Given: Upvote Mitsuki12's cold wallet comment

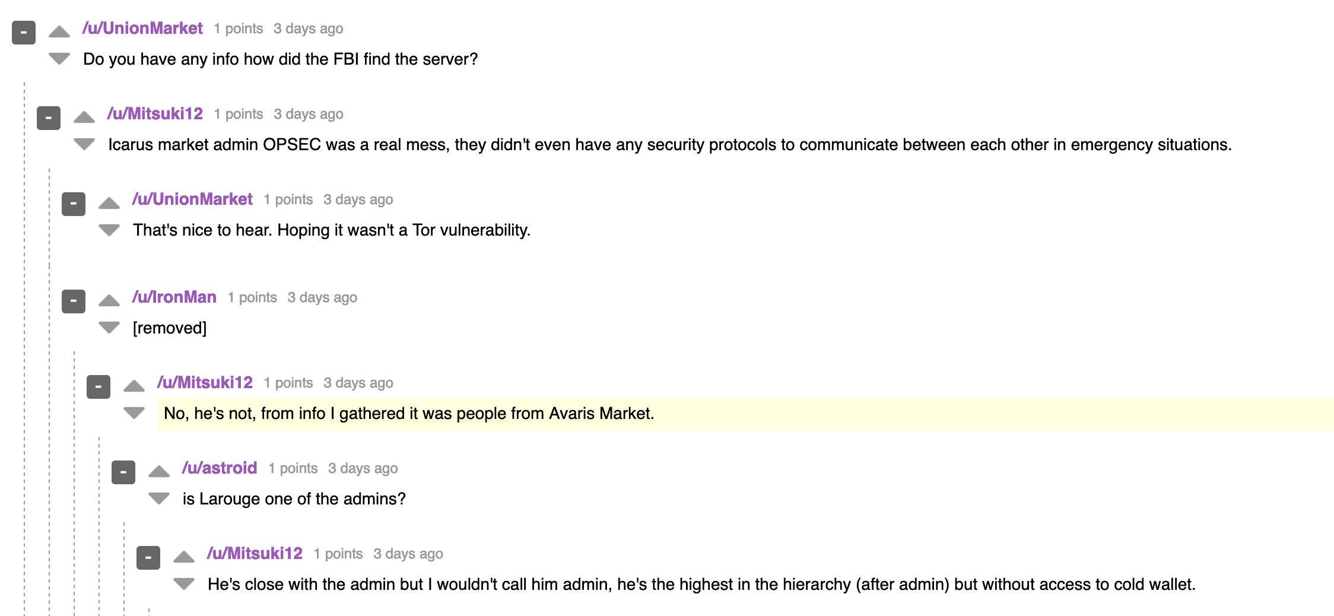Looking at the screenshot, I should point(184,557).
